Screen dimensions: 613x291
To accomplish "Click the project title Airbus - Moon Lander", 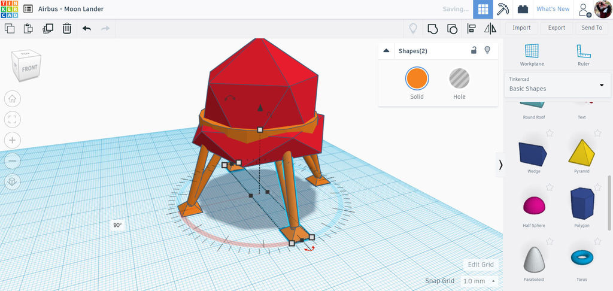I will [x=71, y=9].
